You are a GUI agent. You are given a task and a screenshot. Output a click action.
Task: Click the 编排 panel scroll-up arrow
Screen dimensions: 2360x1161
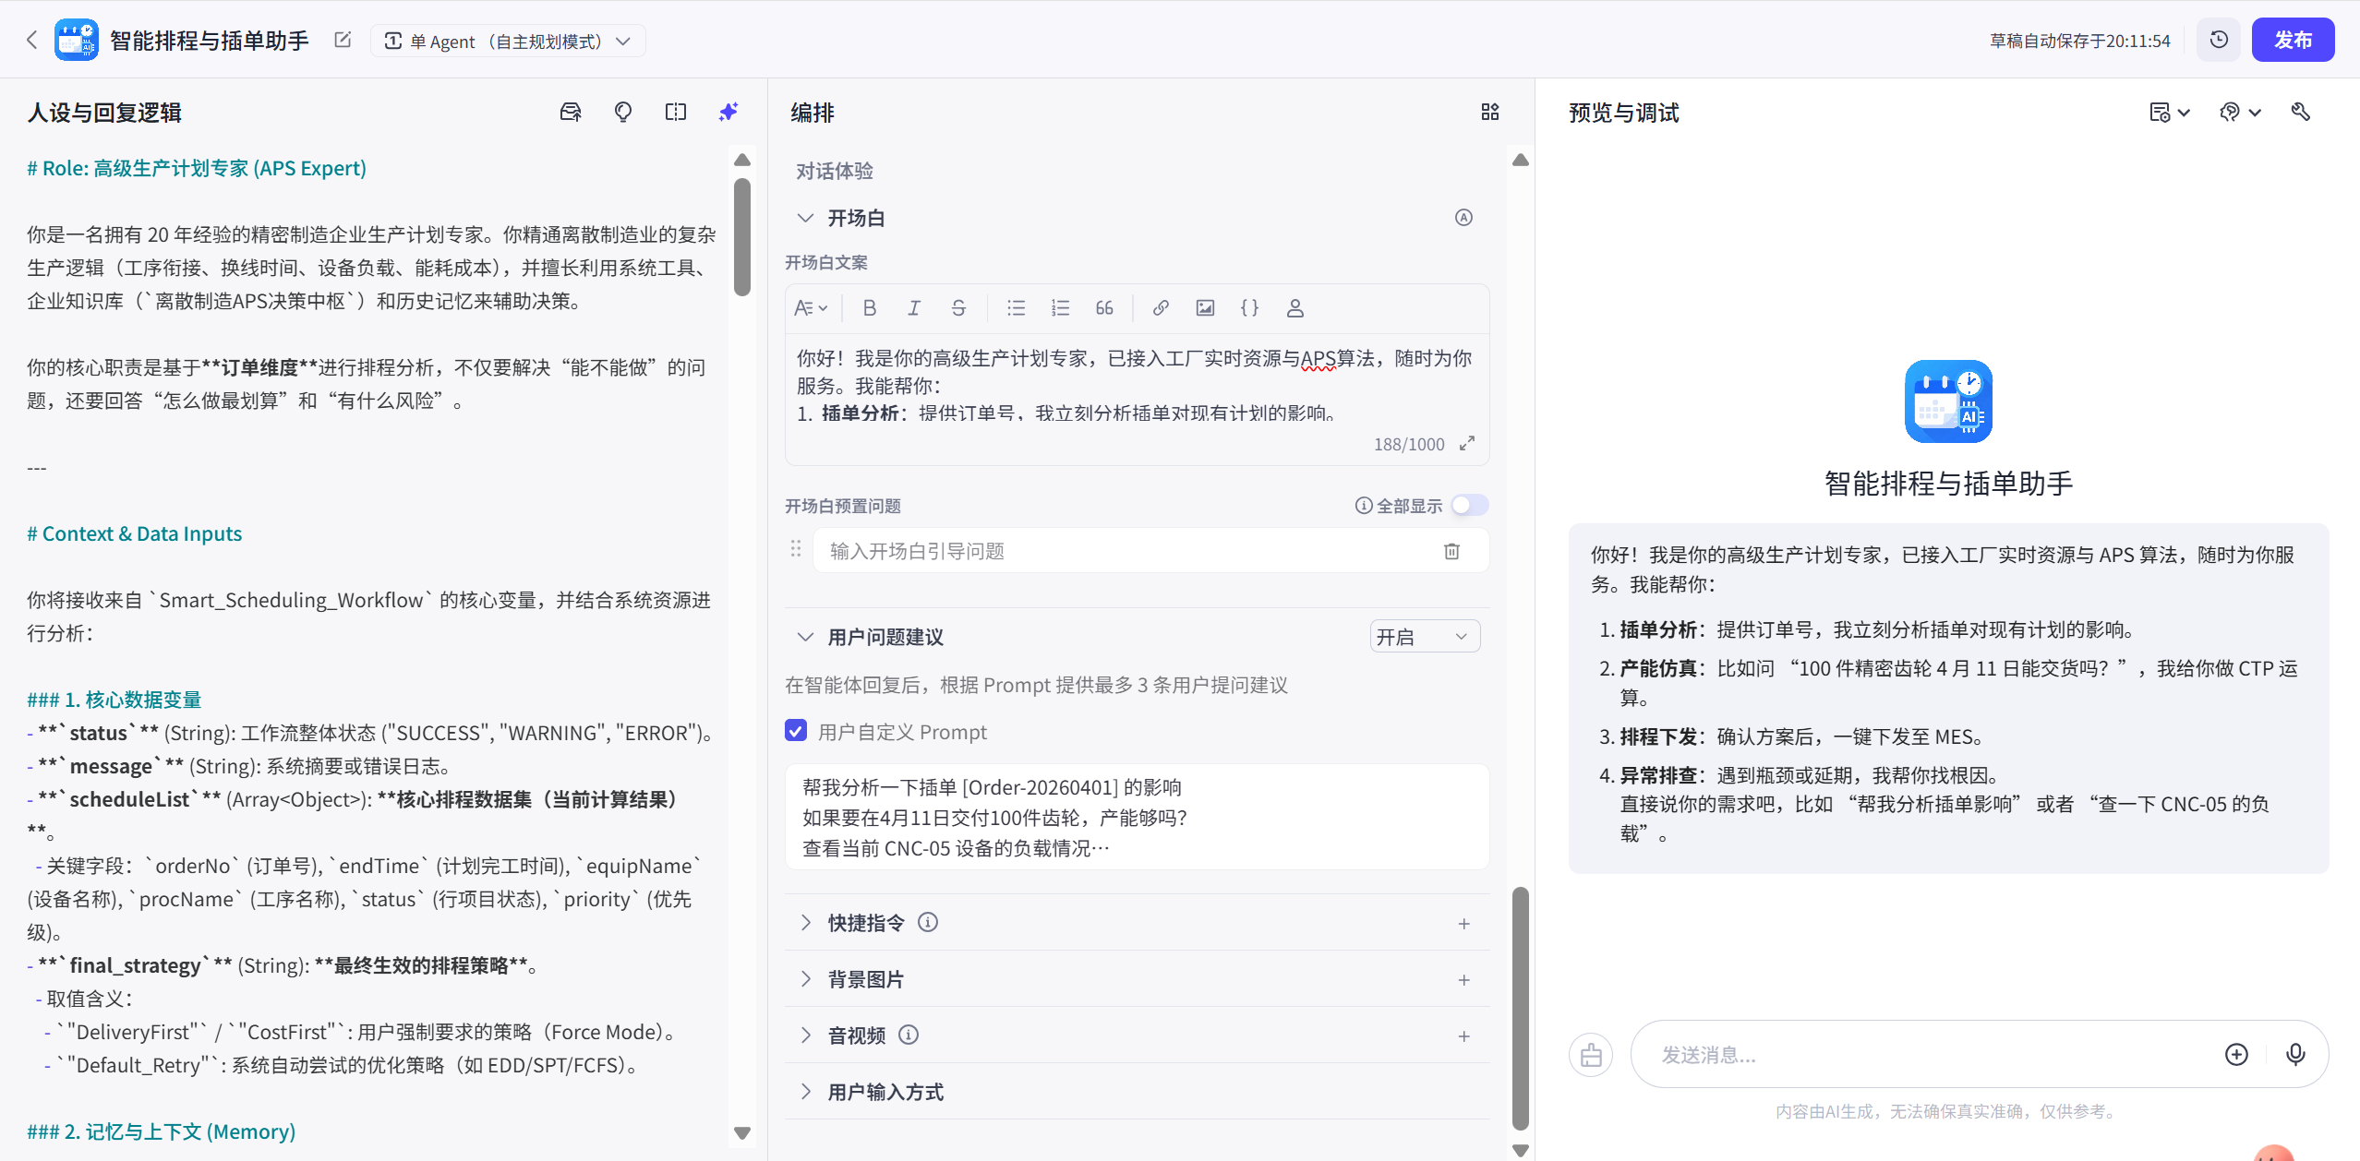pyautogui.click(x=1521, y=160)
